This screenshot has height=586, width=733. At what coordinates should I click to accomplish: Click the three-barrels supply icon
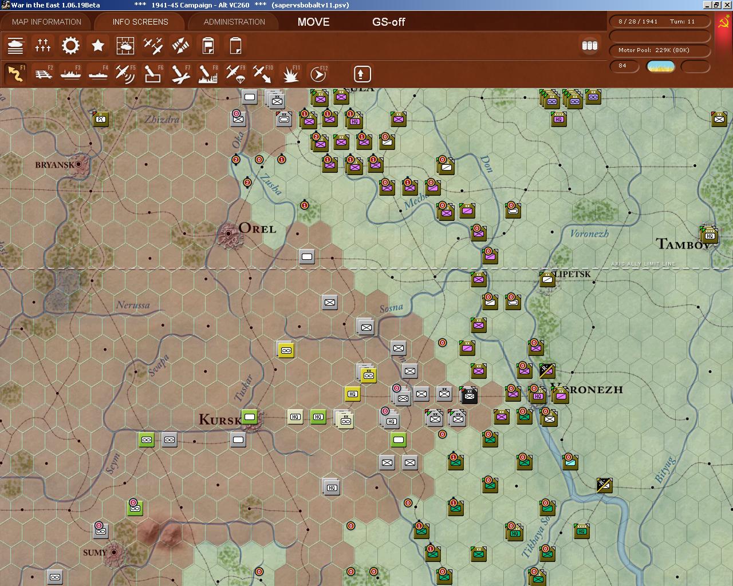point(589,45)
